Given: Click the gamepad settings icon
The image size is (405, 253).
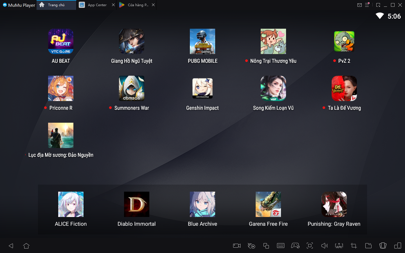Looking at the screenshot, I should (x=295, y=246).
